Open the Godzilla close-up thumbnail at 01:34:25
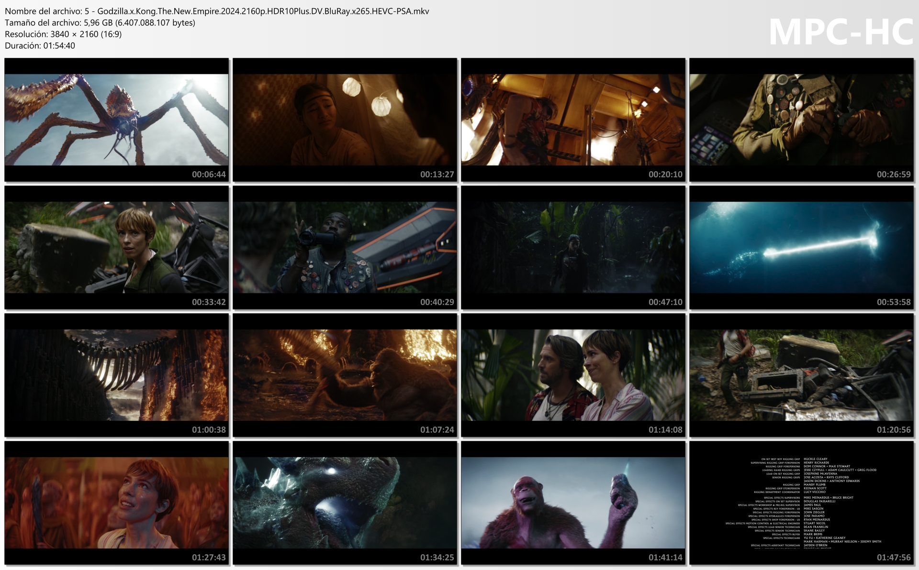Screen dimensions: 919x570 click(x=345, y=503)
